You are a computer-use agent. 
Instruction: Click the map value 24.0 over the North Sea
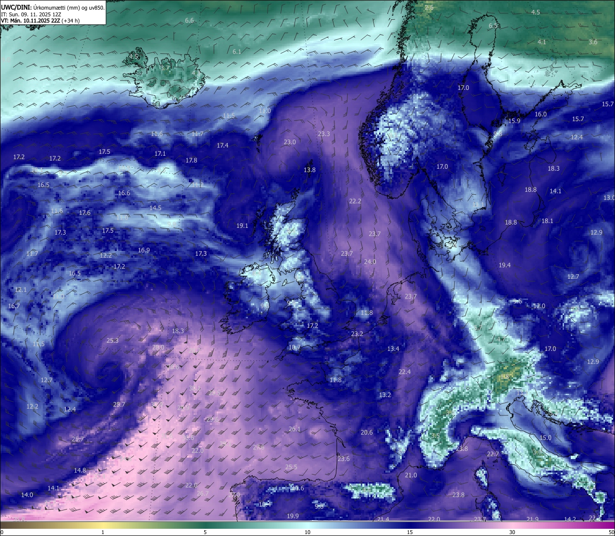[x=370, y=262]
